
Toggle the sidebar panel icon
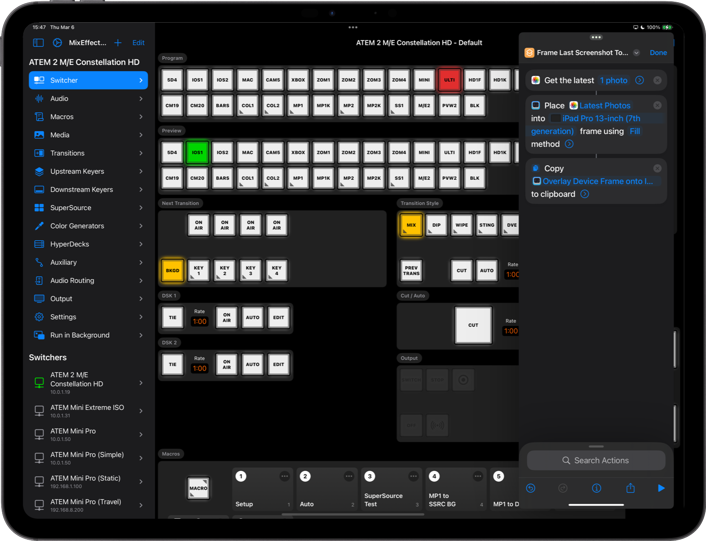pyautogui.click(x=39, y=43)
